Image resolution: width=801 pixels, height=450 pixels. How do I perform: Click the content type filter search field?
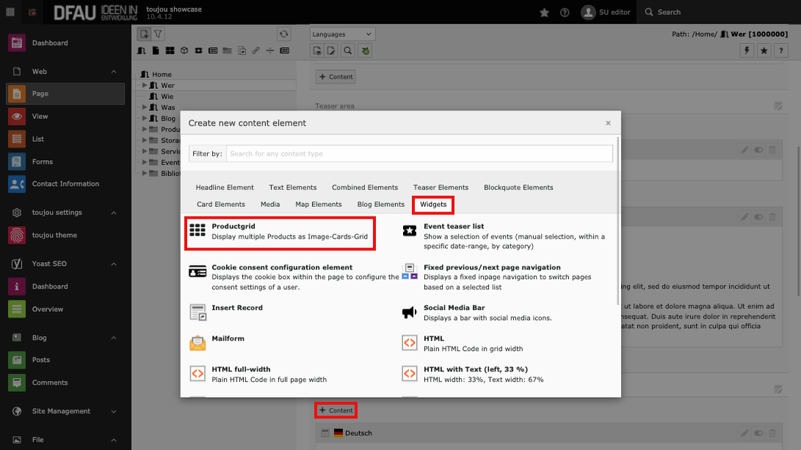pyautogui.click(x=418, y=154)
